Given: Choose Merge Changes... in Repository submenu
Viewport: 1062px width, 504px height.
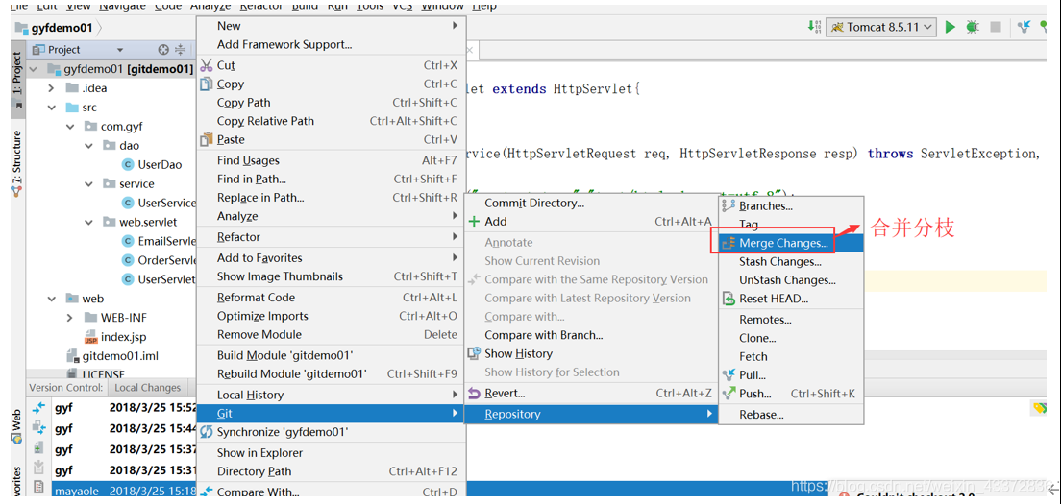Looking at the screenshot, I should click(790, 243).
